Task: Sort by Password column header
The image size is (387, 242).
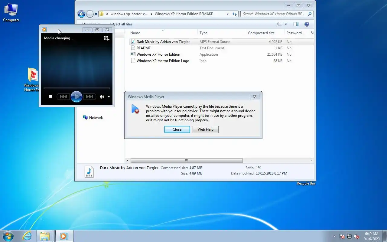Action: click(297, 33)
